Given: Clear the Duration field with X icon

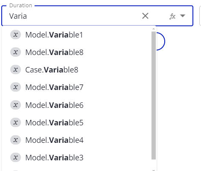Looking at the screenshot, I should click(145, 16).
